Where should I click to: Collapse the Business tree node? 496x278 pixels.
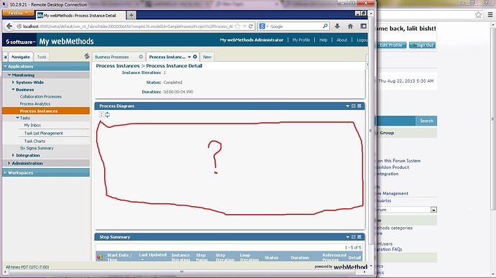pyautogui.click(x=13, y=90)
